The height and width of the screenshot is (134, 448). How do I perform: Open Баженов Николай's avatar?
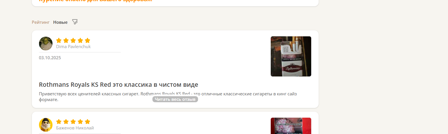click(46, 125)
